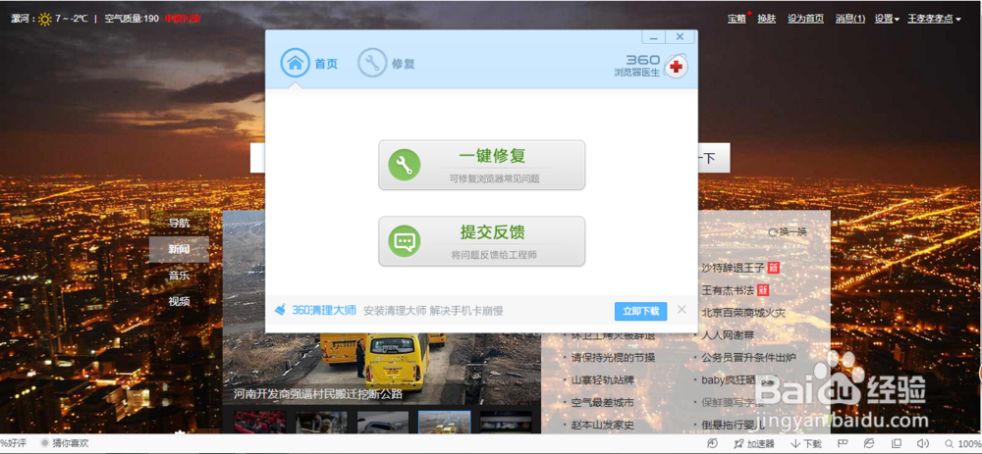Select the car thumbnail below the main photo
This screenshot has height=454, width=982.
click(383, 422)
